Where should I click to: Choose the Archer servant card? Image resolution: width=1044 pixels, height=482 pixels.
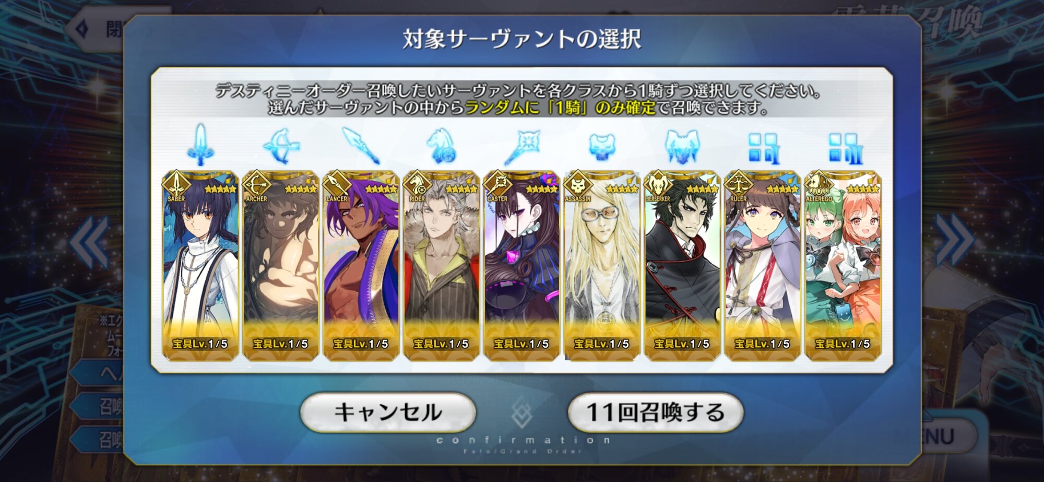tap(281, 266)
